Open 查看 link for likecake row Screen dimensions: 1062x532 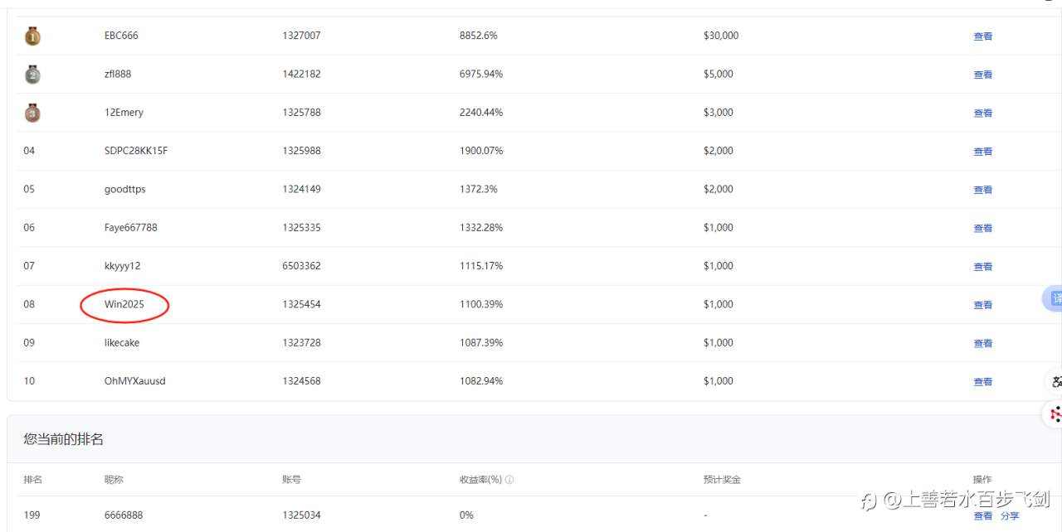click(983, 343)
